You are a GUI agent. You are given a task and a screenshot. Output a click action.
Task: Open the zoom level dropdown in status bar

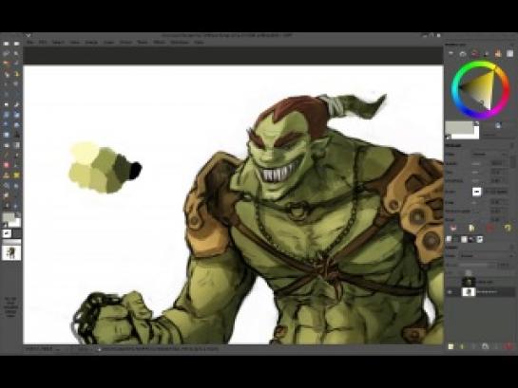83,349
